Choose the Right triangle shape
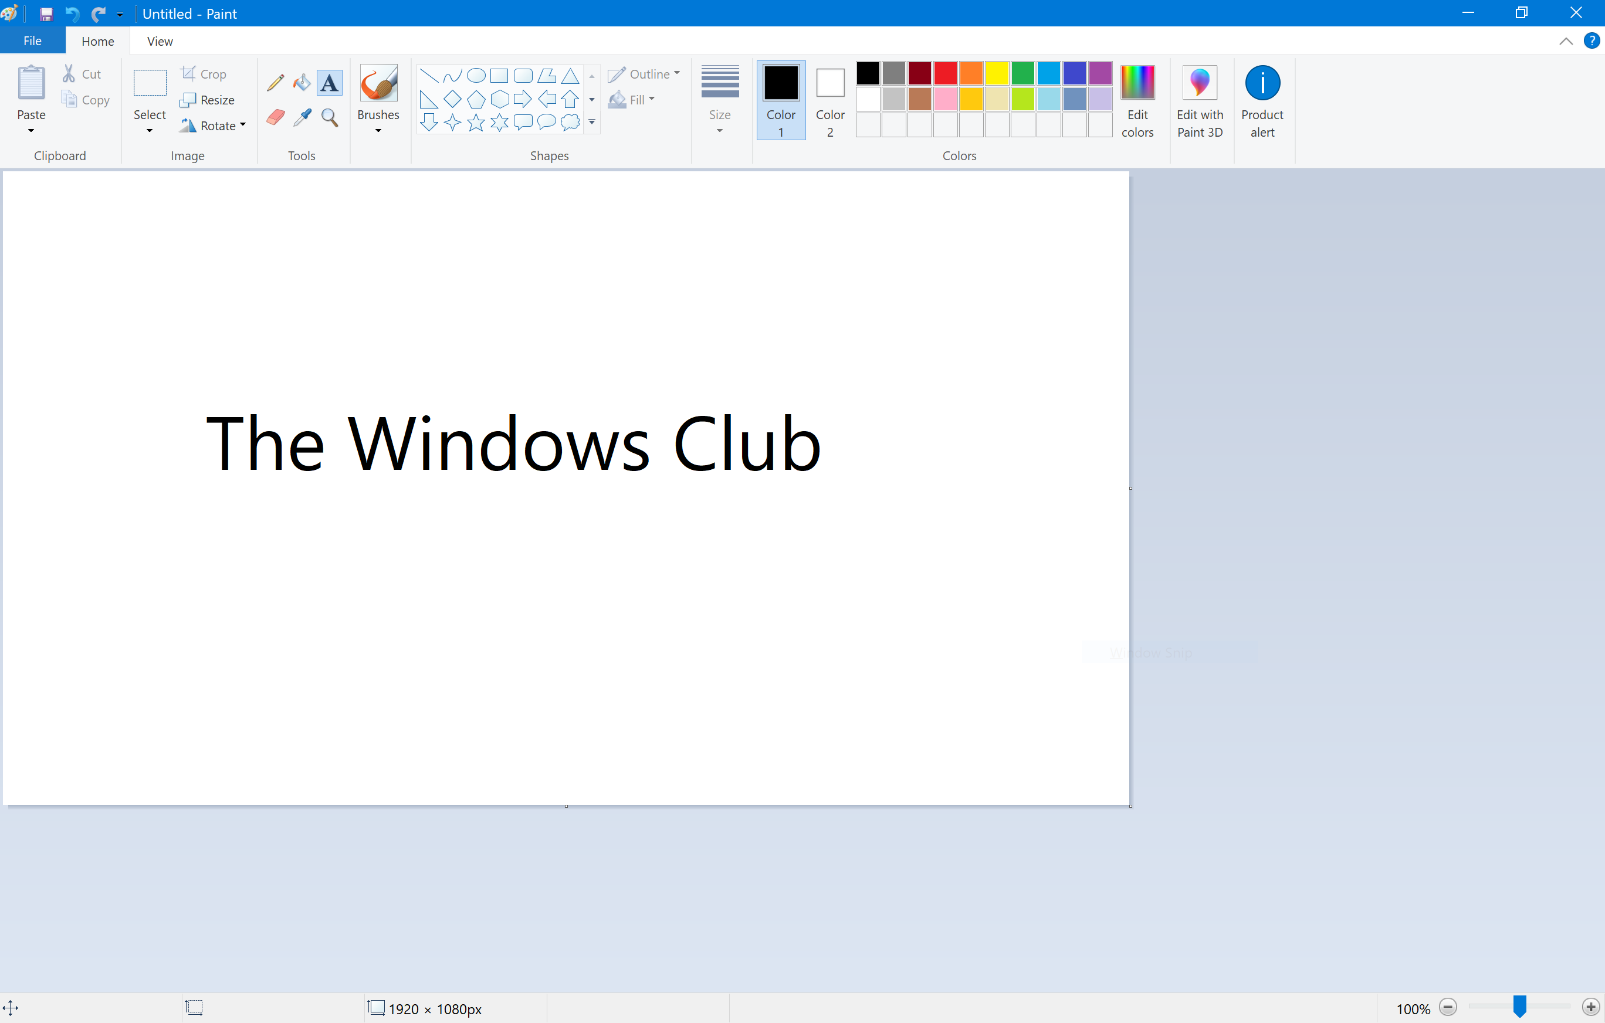The height and width of the screenshot is (1023, 1605). 429,99
